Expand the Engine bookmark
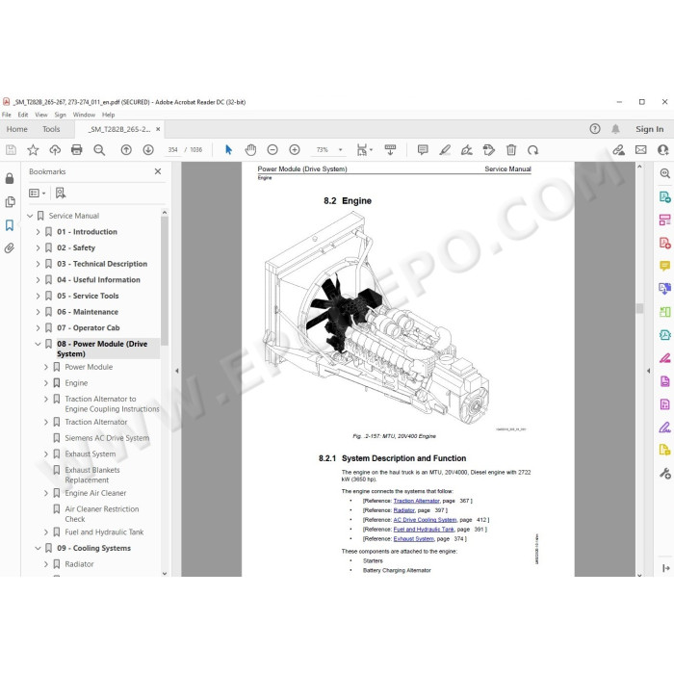 pyautogui.click(x=46, y=383)
